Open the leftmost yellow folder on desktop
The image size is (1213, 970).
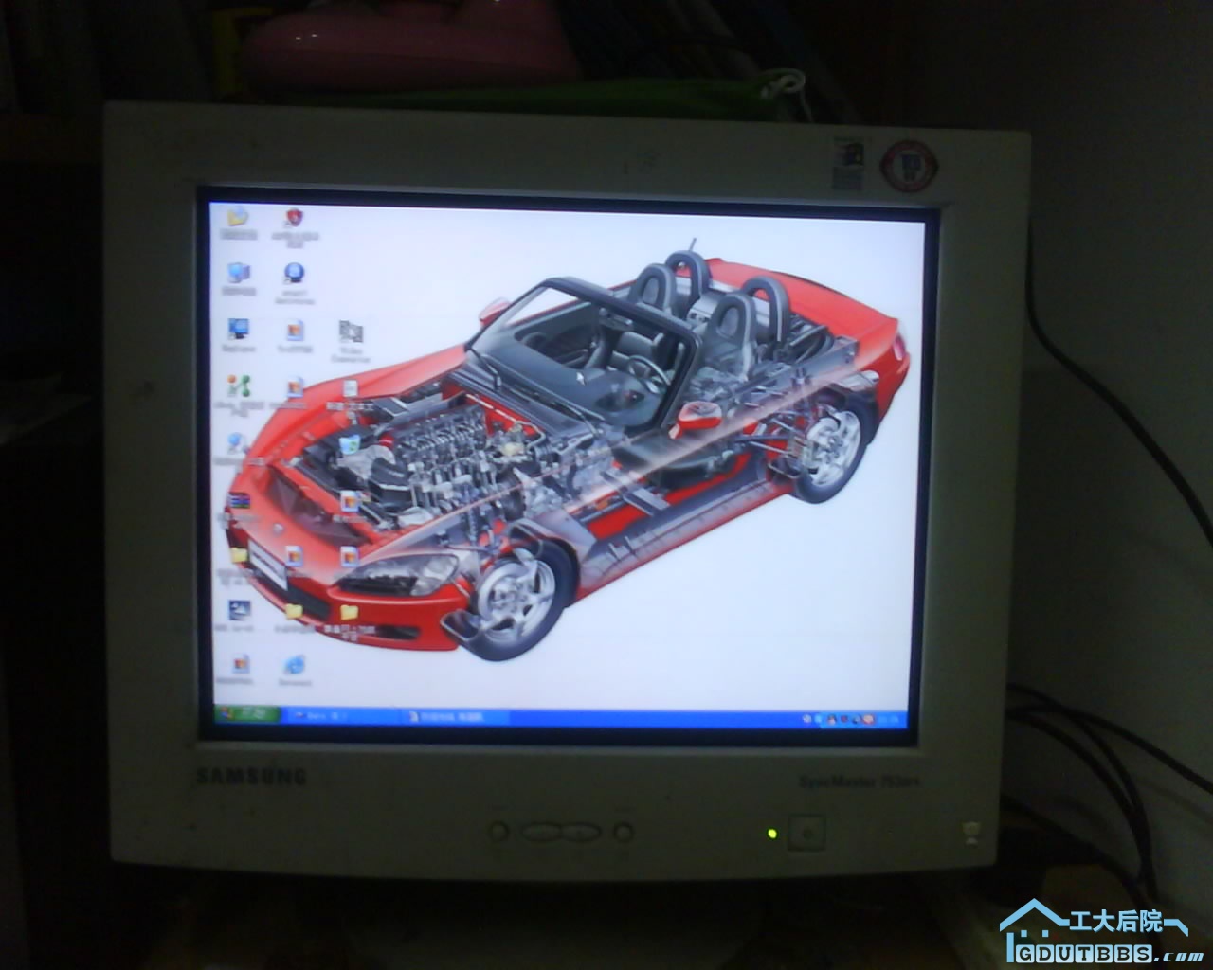point(238,556)
